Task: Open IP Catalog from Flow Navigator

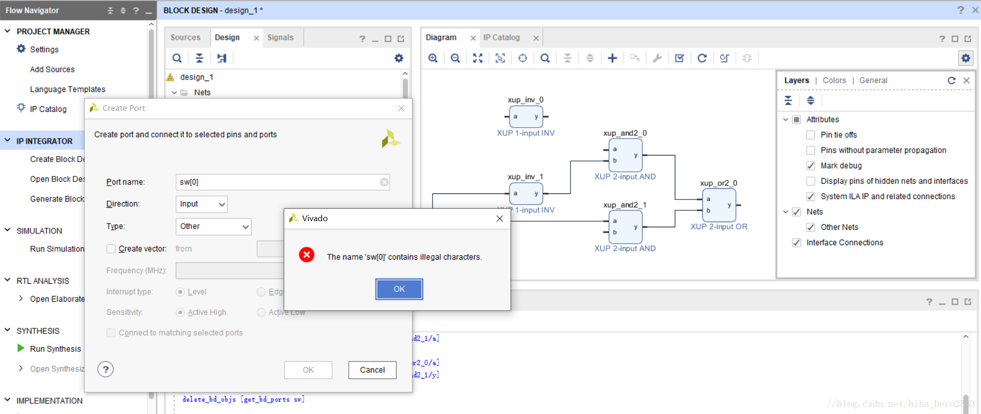Action: point(48,109)
